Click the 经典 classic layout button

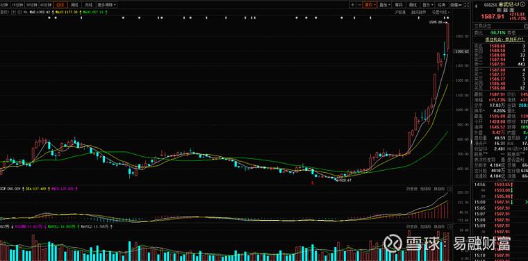pos(442,5)
